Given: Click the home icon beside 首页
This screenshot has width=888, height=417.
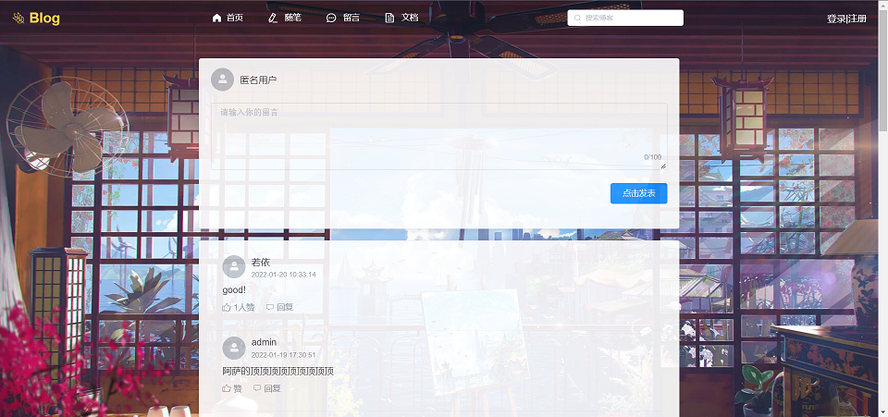Looking at the screenshot, I should click(x=217, y=18).
